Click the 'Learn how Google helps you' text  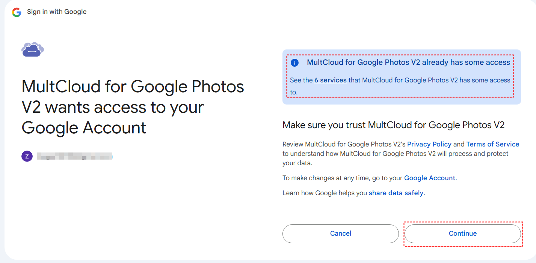click(325, 193)
